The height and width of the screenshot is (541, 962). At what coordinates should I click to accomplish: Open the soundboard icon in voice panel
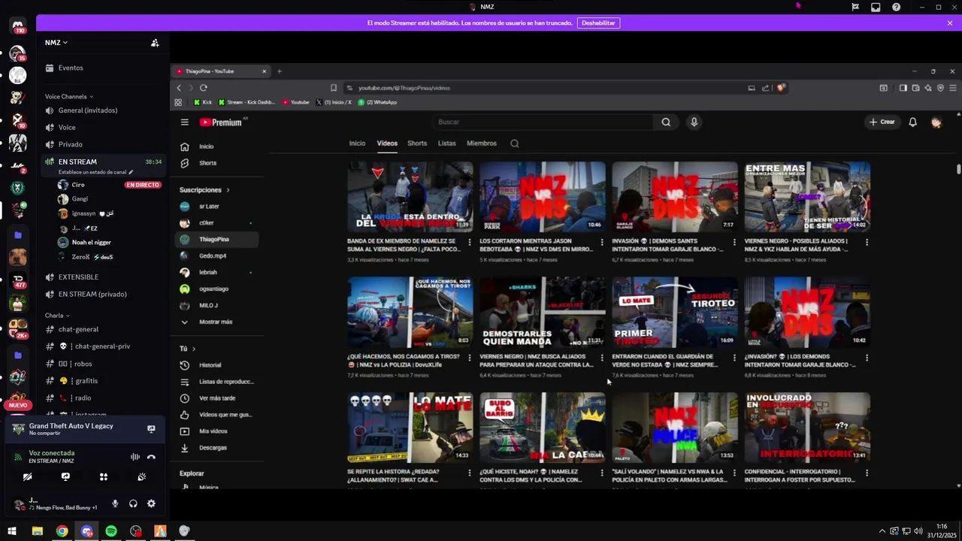pos(142,476)
